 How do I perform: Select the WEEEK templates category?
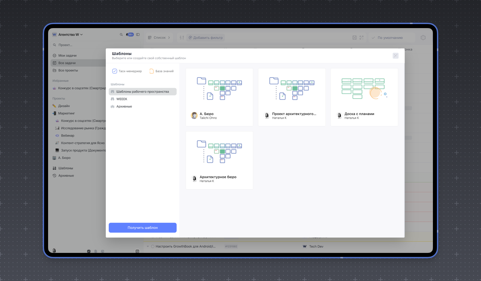122,99
